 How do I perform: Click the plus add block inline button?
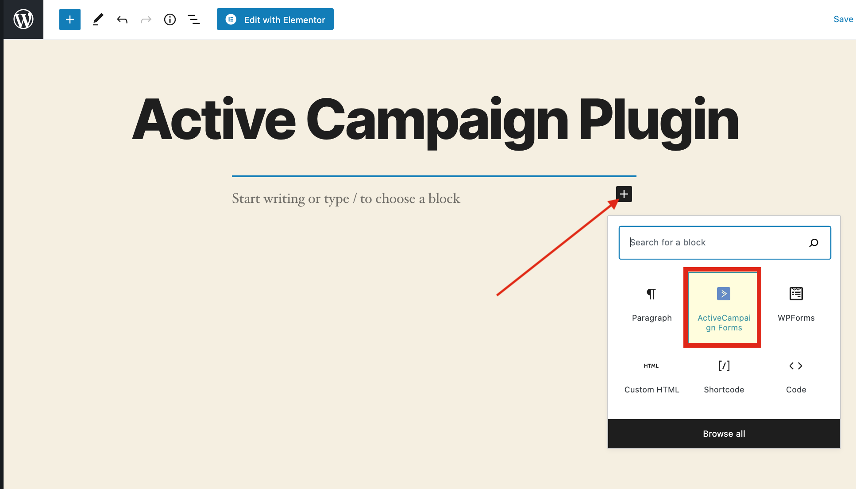coord(623,193)
